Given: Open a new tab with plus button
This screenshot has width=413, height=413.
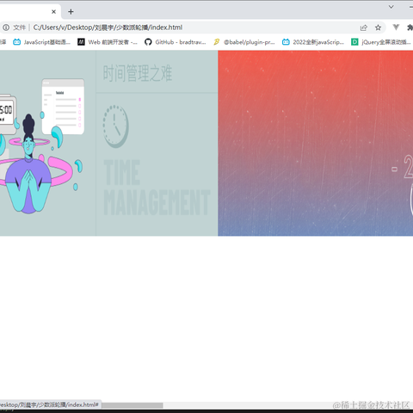Looking at the screenshot, I should (71, 12).
